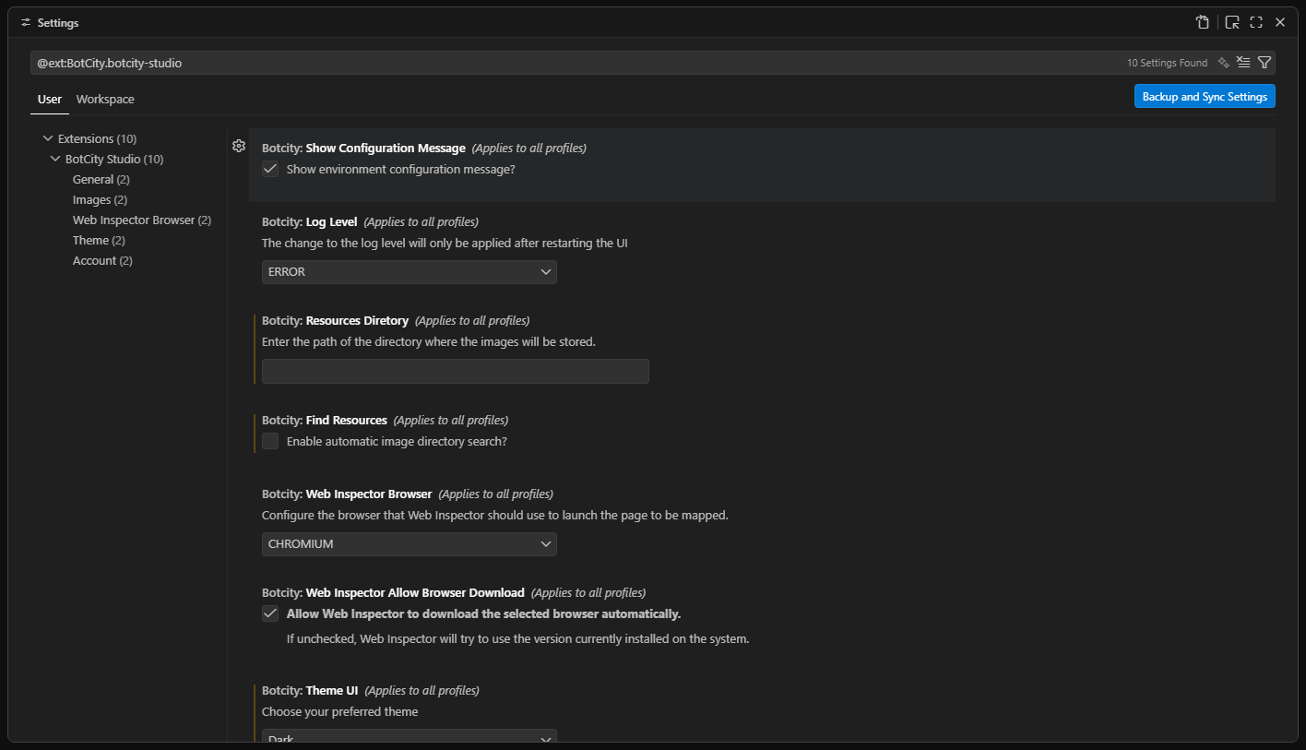Open gear menu for Show Configuration Message

click(x=239, y=146)
